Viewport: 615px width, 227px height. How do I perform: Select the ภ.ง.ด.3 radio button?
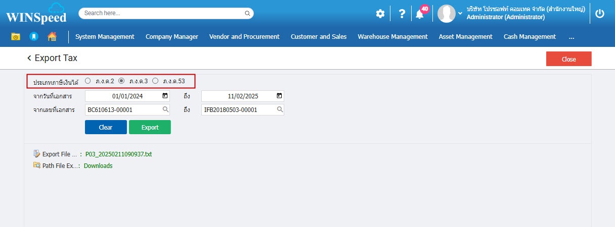(x=121, y=81)
